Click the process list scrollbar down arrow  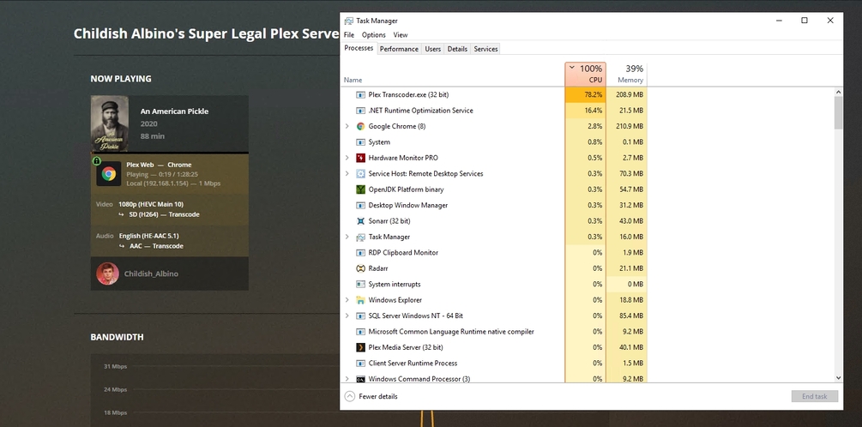(838, 378)
